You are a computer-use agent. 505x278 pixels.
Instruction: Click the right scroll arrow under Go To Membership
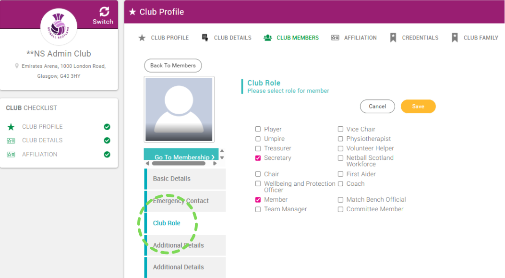pos(215,163)
